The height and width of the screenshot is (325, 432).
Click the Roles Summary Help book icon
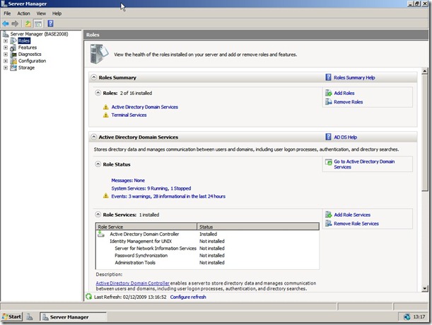(328, 77)
